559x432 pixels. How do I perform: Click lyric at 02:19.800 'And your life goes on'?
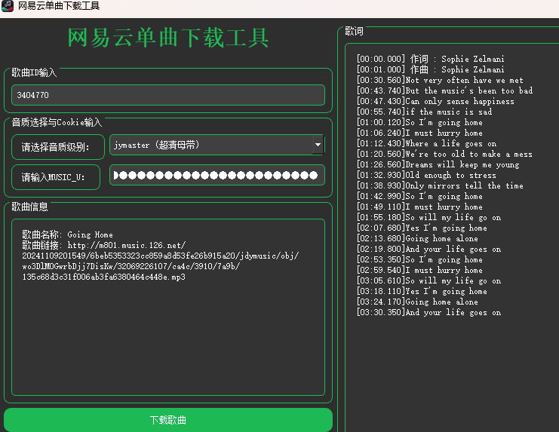[429, 249]
